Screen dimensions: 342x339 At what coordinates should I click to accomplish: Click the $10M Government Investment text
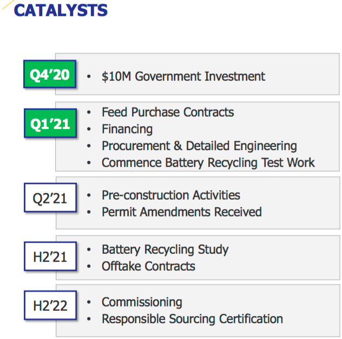point(183,76)
